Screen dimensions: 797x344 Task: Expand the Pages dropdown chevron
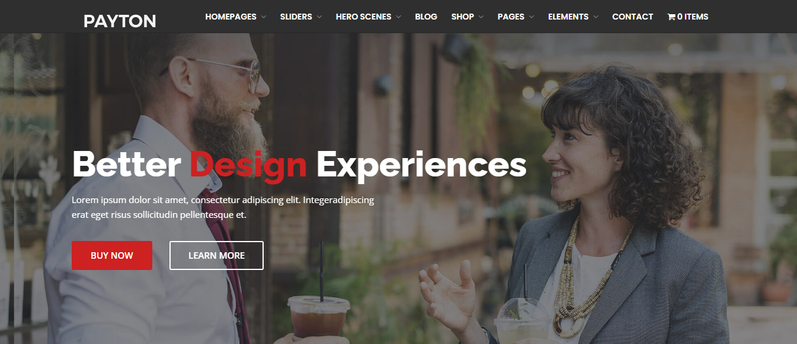click(531, 17)
